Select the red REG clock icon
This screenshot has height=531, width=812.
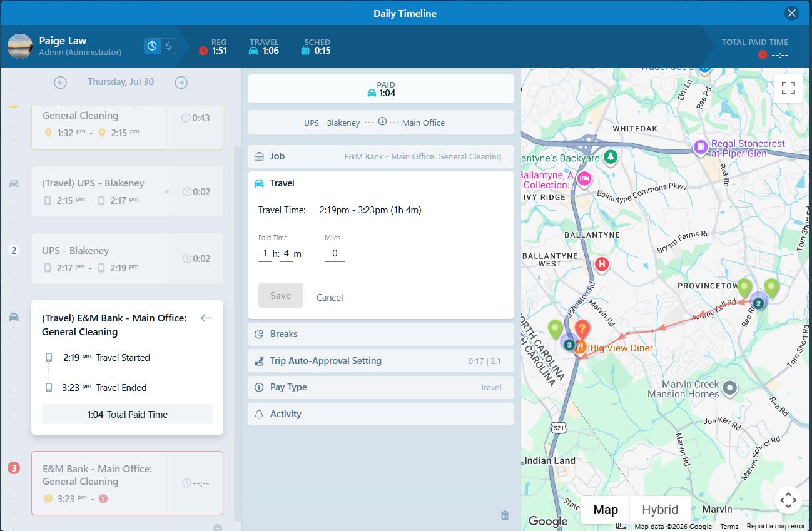coord(203,51)
